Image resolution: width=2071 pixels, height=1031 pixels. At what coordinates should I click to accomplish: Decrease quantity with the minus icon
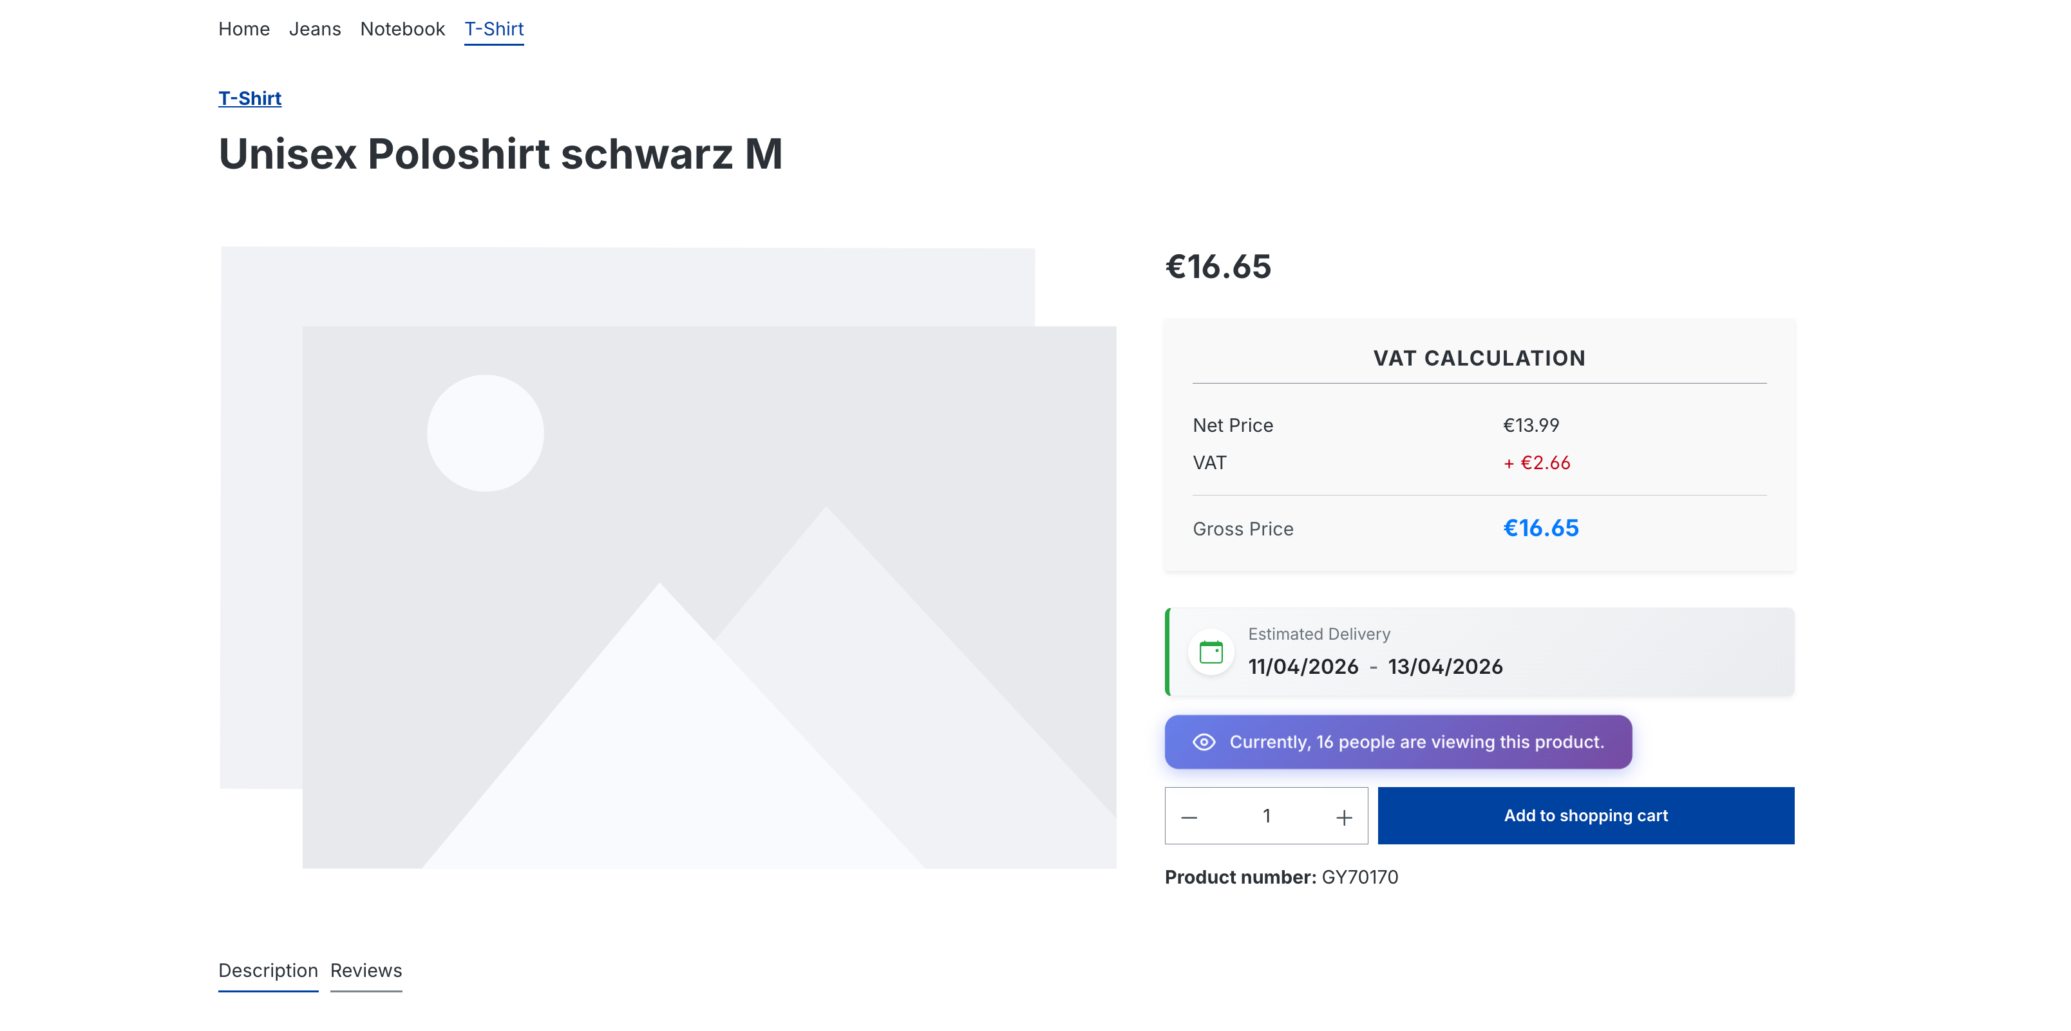coord(1189,817)
